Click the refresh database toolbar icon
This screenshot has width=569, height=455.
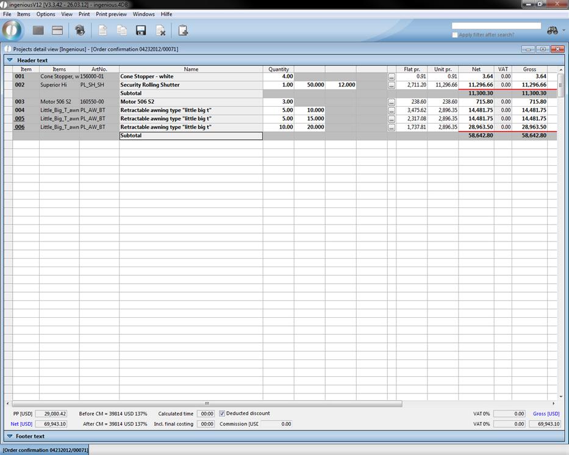80,30
